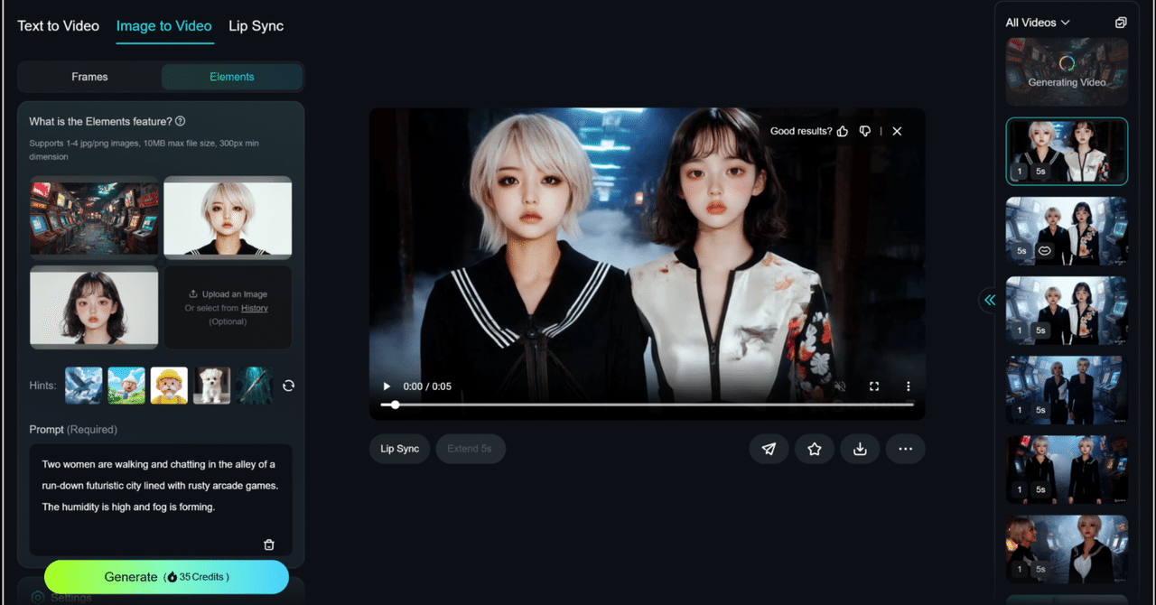Open more options below the video
Image resolution: width=1156 pixels, height=605 pixels.
(905, 449)
